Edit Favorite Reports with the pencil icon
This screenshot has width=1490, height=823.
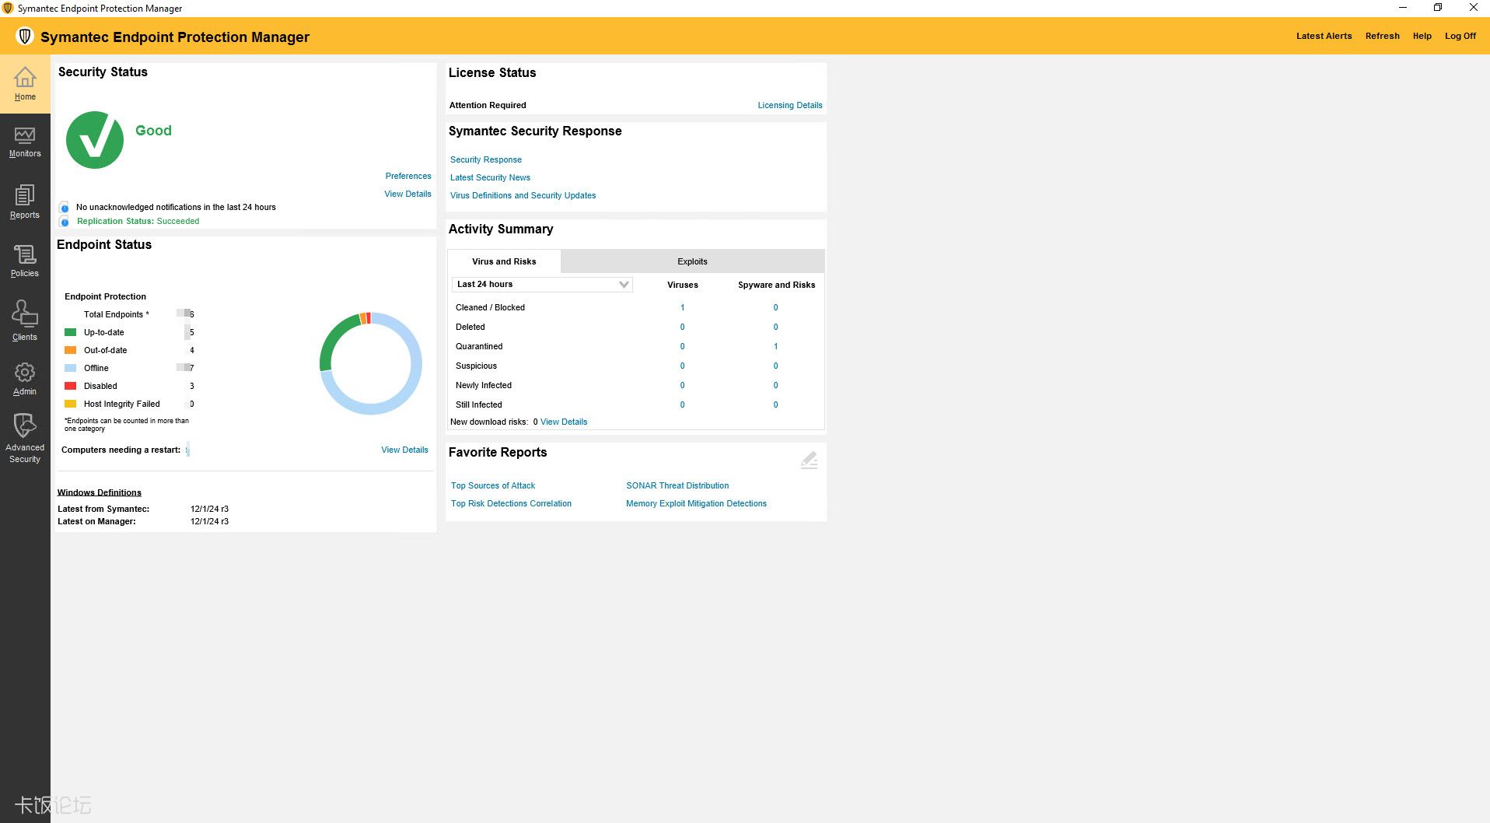[809, 461]
